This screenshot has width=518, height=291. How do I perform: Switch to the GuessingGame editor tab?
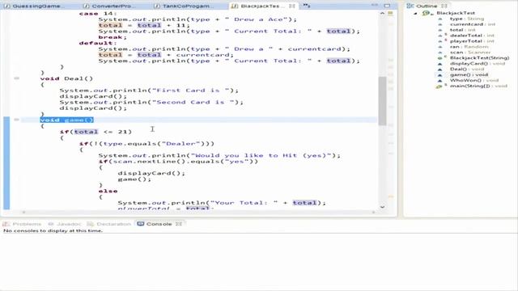pyautogui.click(x=33, y=6)
